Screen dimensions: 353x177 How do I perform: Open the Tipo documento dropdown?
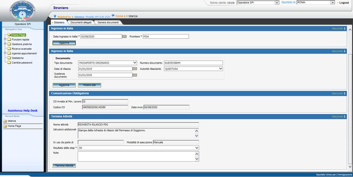(x=135, y=63)
